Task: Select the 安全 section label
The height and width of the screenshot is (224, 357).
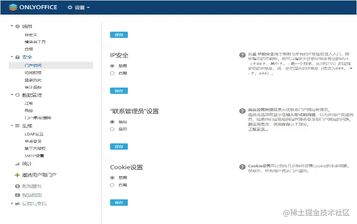Action: click(27, 57)
